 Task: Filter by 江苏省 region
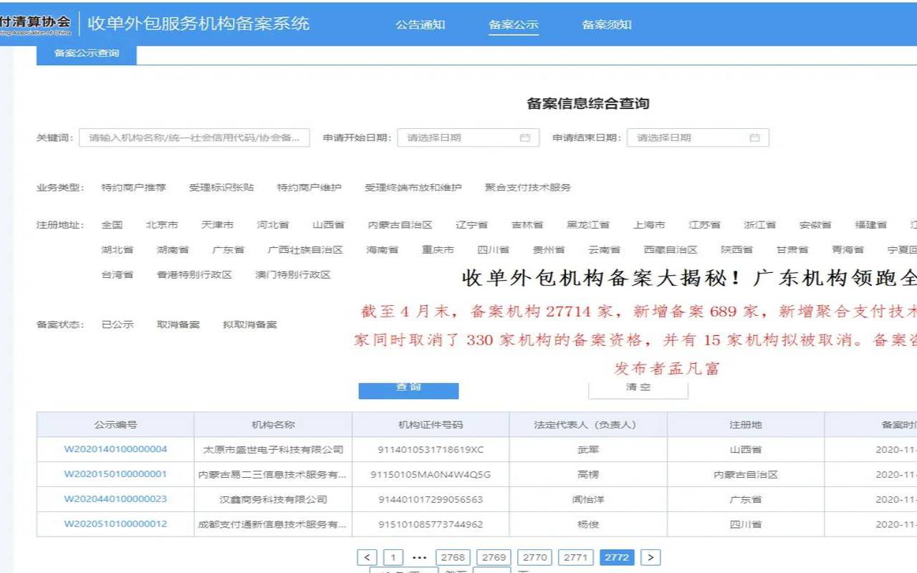click(705, 225)
